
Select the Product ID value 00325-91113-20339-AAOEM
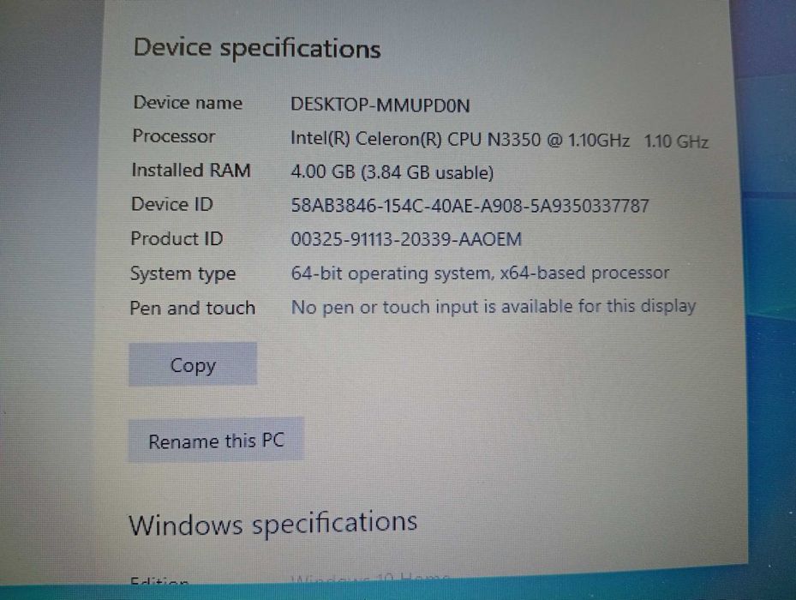(406, 239)
